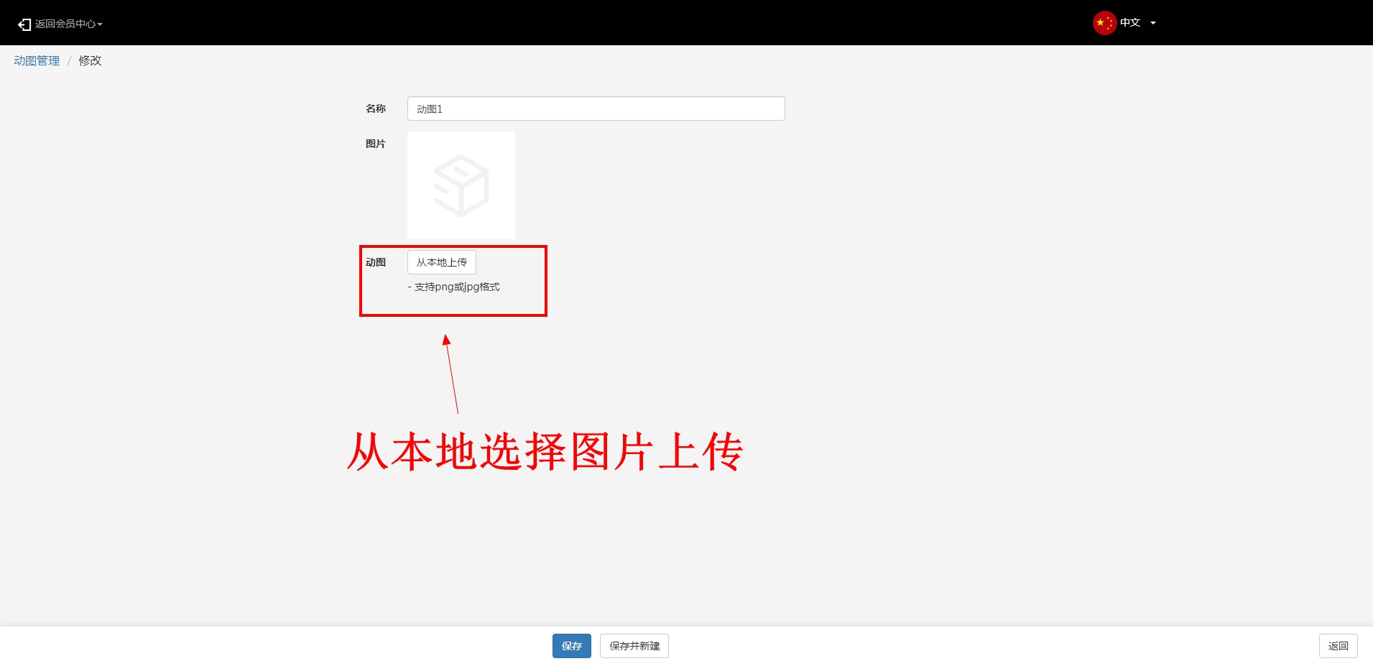
Task: Save changes with the blue 保存 button
Action: tap(571, 646)
